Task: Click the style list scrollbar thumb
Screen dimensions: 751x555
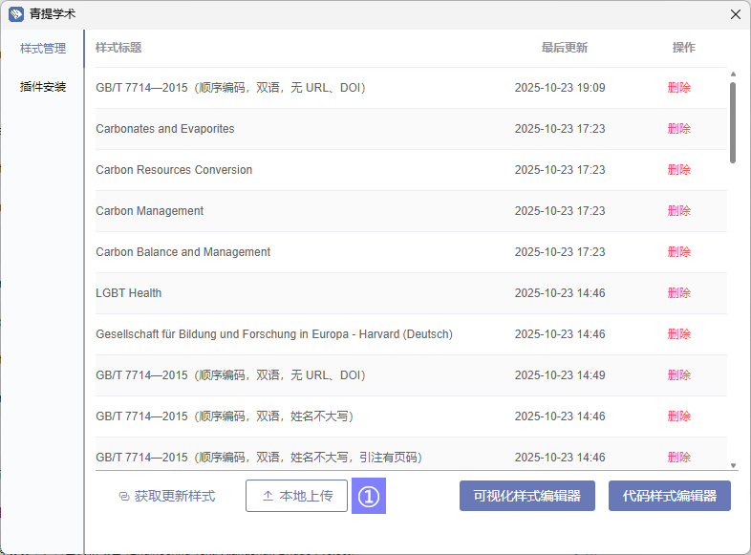Action: (733, 121)
